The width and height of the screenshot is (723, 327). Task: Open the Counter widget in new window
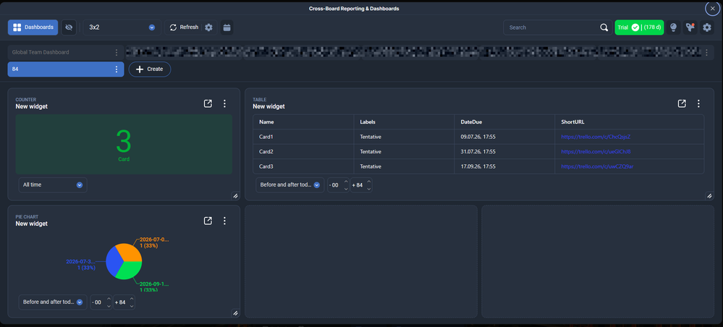208,103
